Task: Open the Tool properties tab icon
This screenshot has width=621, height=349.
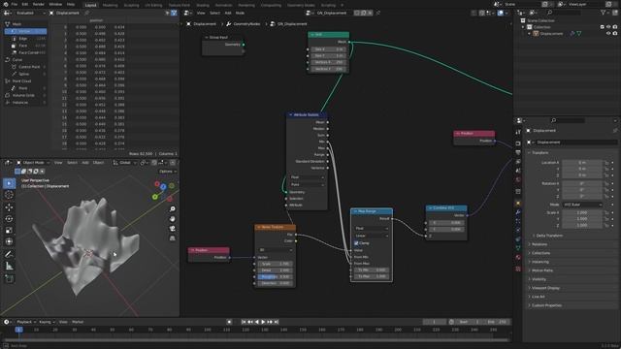Action: pyautogui.click(x=518, y=132)
